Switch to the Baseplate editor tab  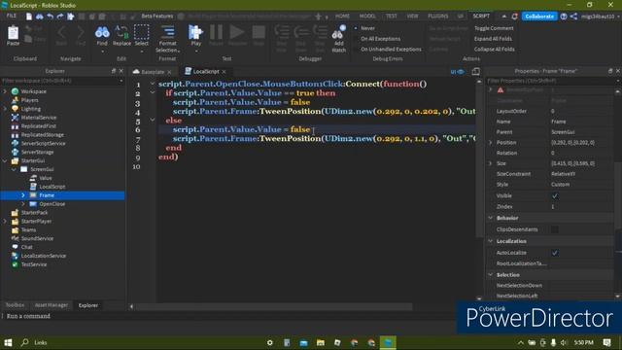153,72
